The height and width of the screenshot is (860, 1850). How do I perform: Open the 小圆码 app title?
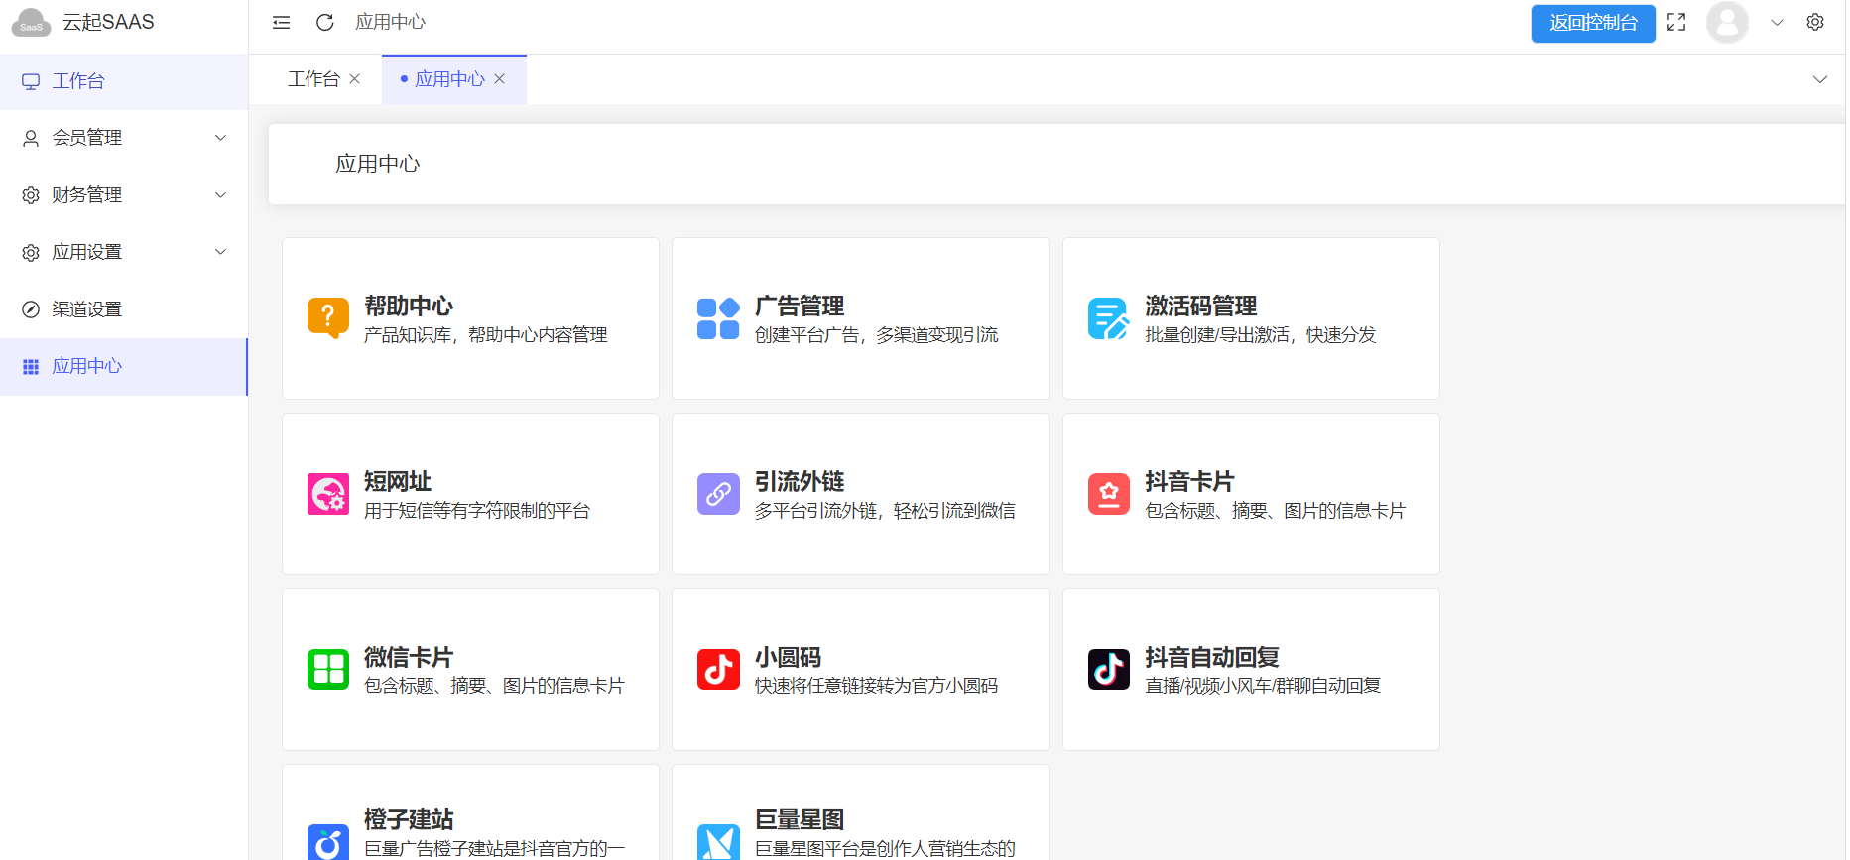coord(789,657)
